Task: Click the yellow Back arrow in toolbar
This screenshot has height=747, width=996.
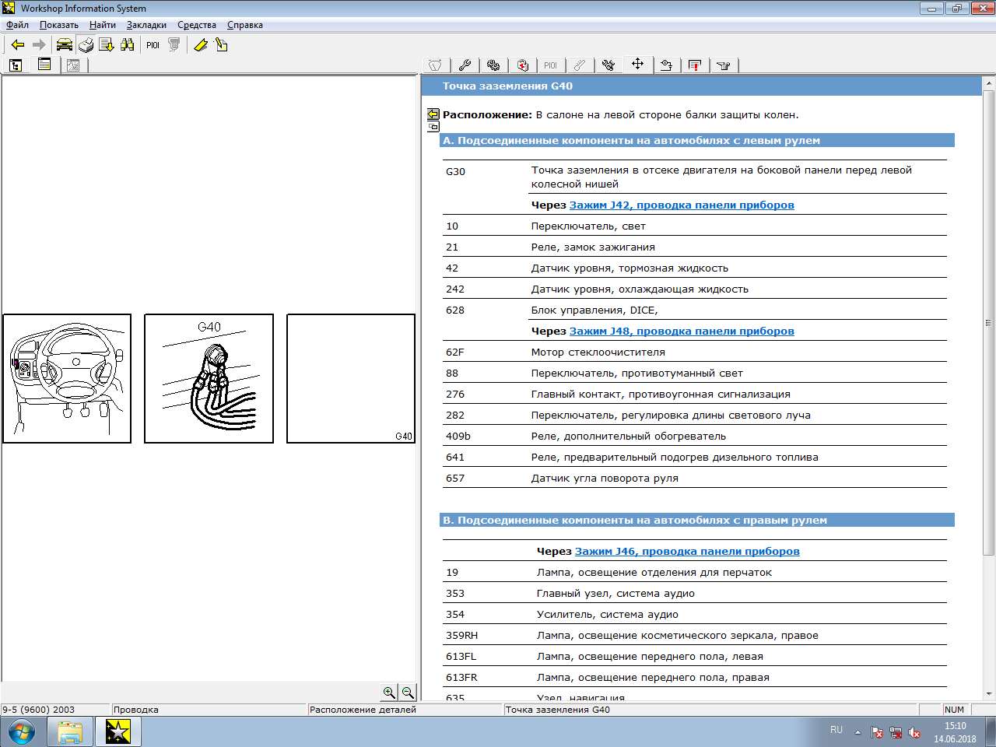Action: pos(18,45)
